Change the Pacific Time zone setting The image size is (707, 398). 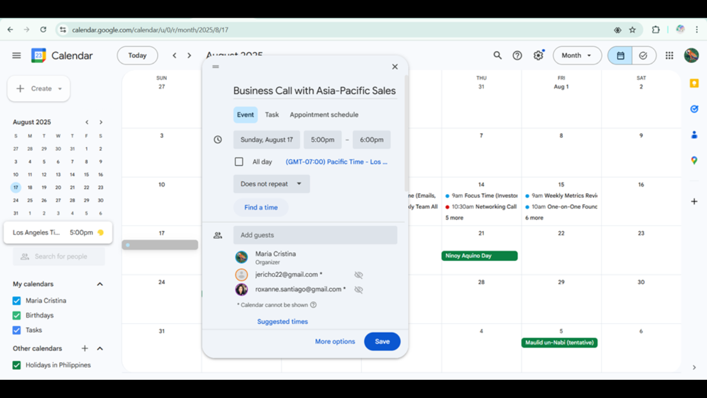[x=337, y=162]
